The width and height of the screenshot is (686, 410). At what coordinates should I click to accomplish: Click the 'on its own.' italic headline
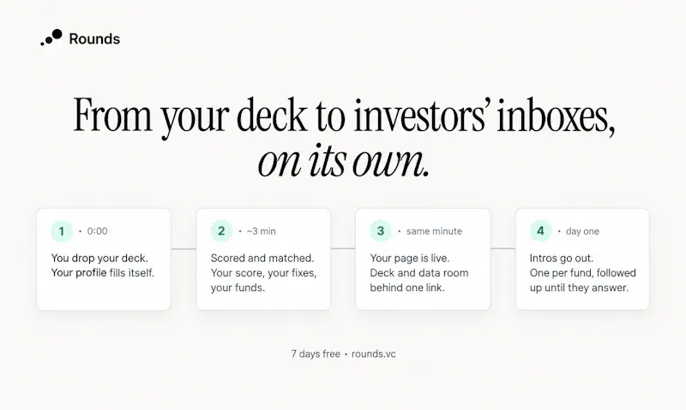point(344,161)
